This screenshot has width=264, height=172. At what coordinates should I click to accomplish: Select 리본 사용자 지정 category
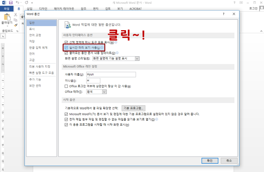41,66
